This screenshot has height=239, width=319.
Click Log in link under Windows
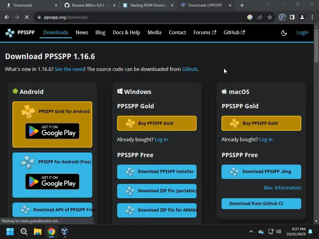161,140
